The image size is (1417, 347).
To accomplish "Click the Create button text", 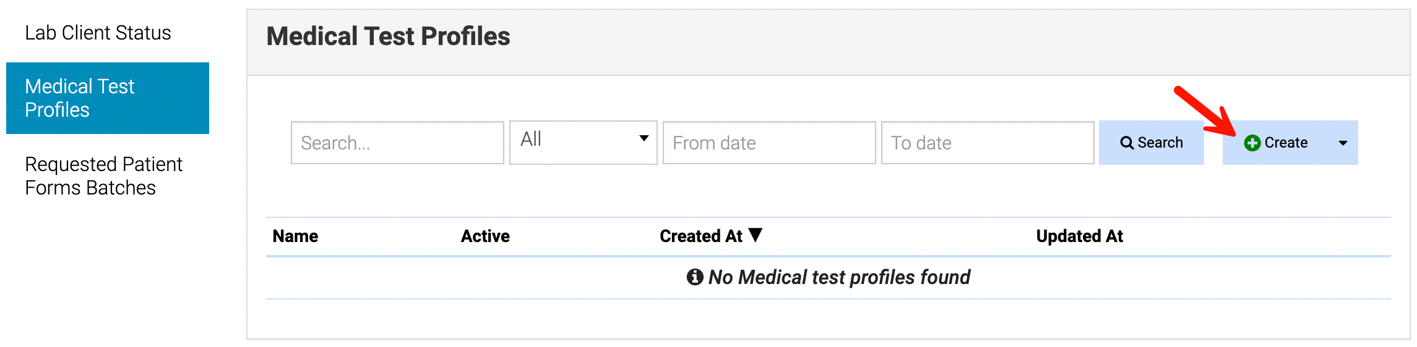I will 1286,143.
